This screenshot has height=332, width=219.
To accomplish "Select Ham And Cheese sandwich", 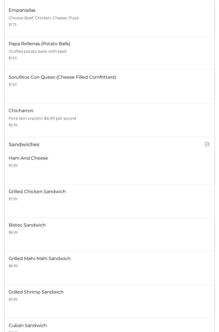I will (x=28, y=158).
